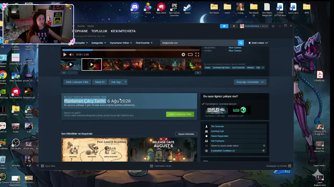
Task: Click Oyun Ekle at bottom left
Action: (48, 166)
